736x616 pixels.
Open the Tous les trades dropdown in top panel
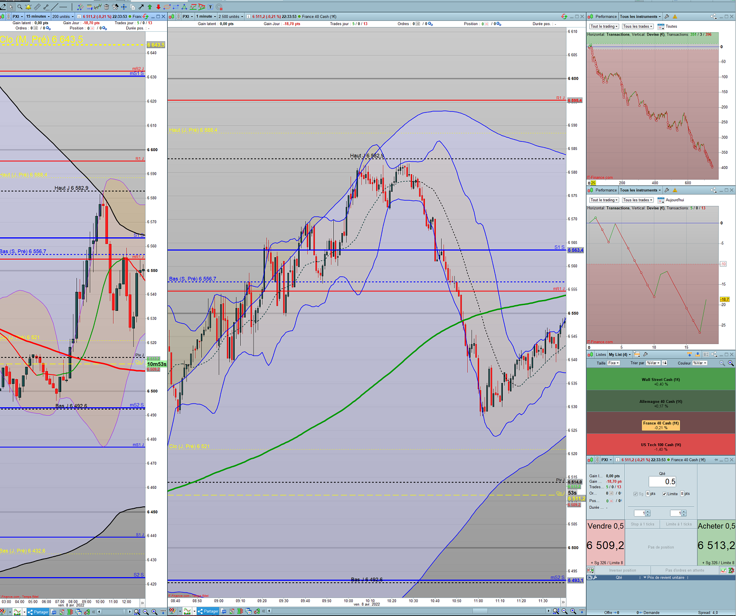638,27
